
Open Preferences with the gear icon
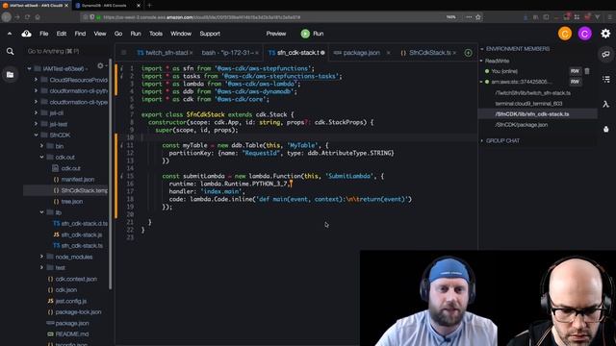(605, 34)
